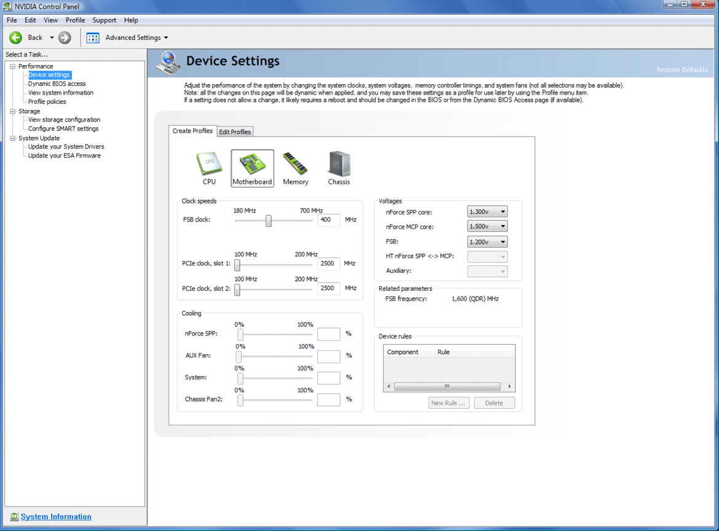719x531 pixels.
Task: Open the Support menu
Action: pos(105,20)
